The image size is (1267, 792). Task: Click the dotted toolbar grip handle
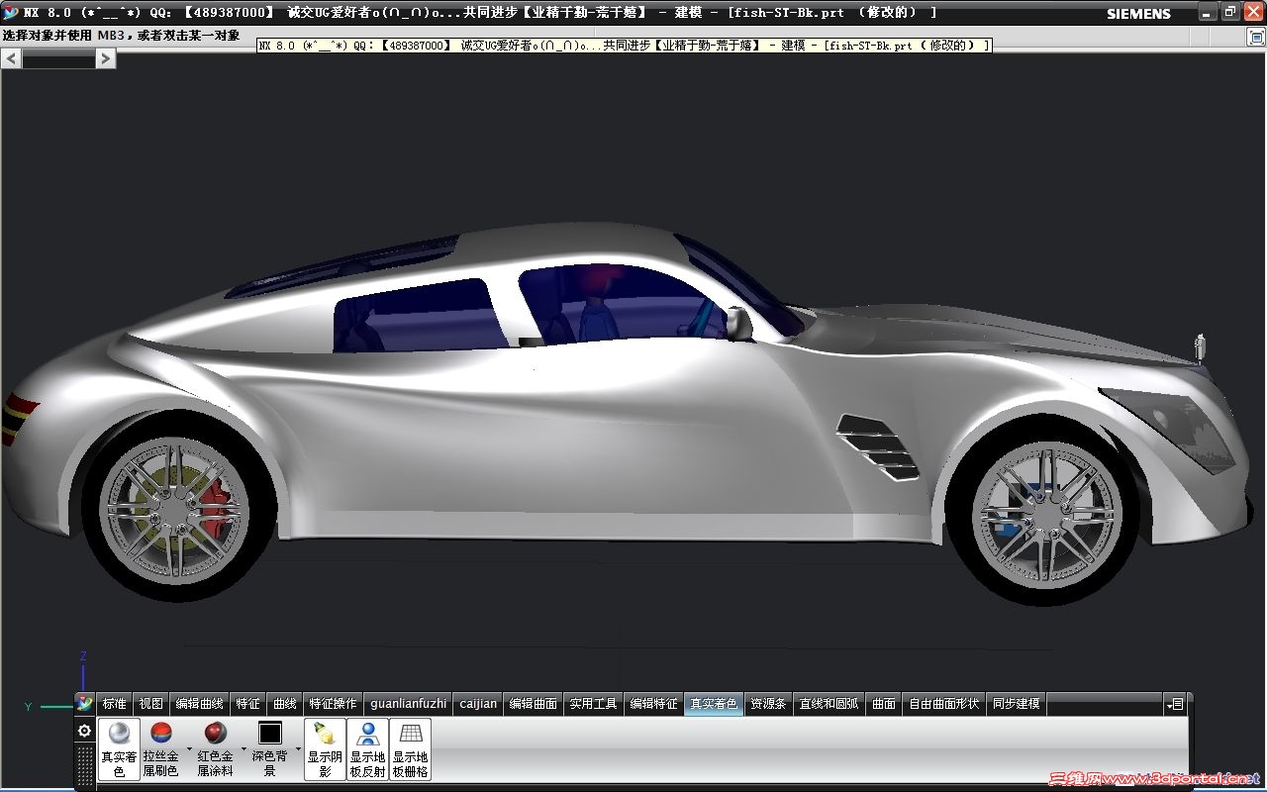85,764
